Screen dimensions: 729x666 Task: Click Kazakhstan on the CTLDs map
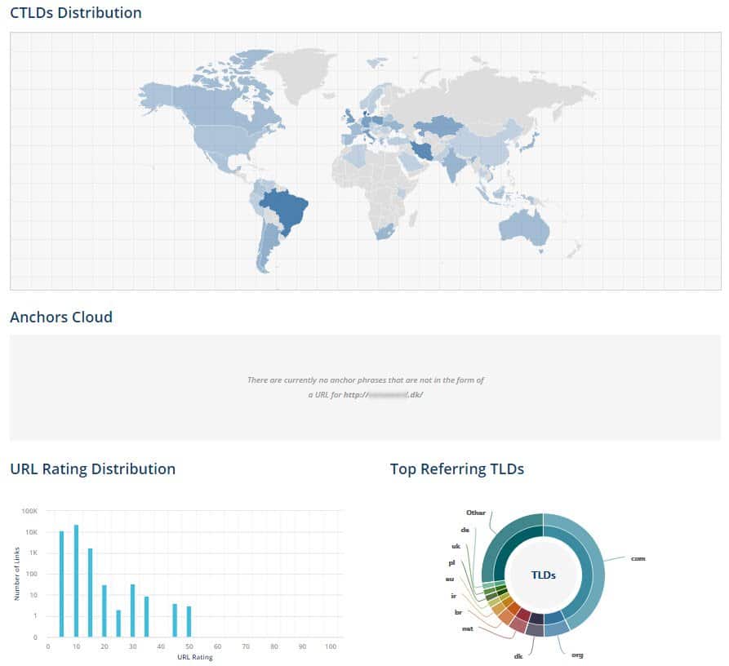(x=439, y=125)
